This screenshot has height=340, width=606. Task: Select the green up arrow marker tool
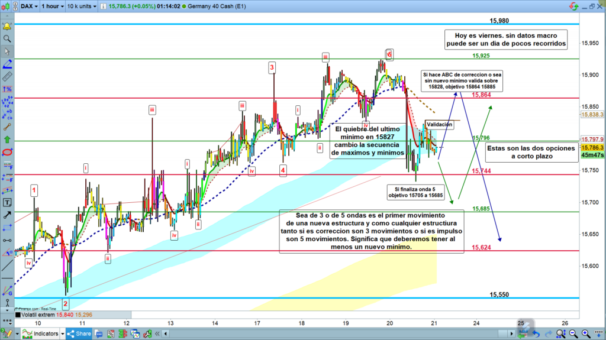(7, 140)
